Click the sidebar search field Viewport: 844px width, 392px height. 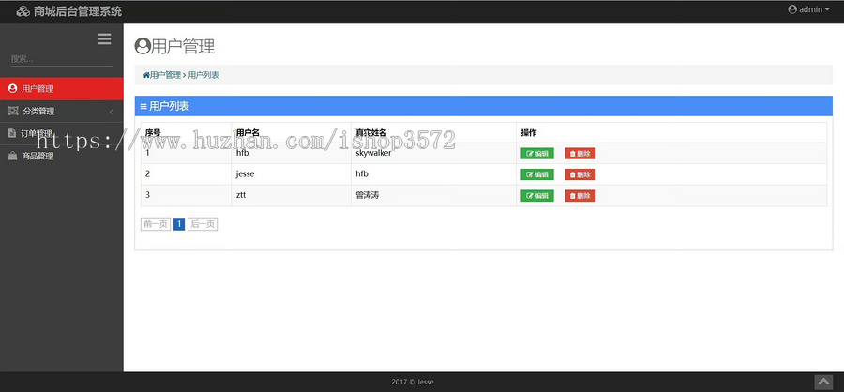pyautogui.click(x=61, y=59)
